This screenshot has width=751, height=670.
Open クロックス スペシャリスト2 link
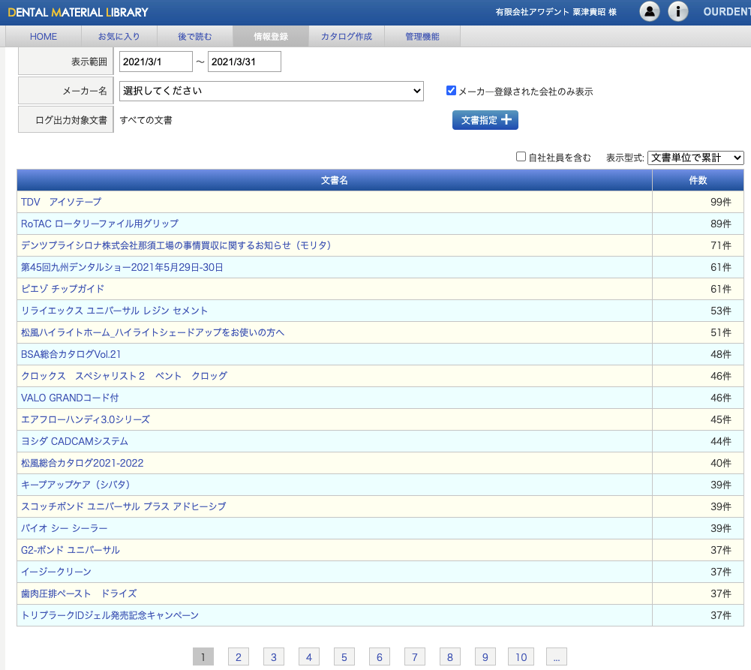click(x=124, y=376)
